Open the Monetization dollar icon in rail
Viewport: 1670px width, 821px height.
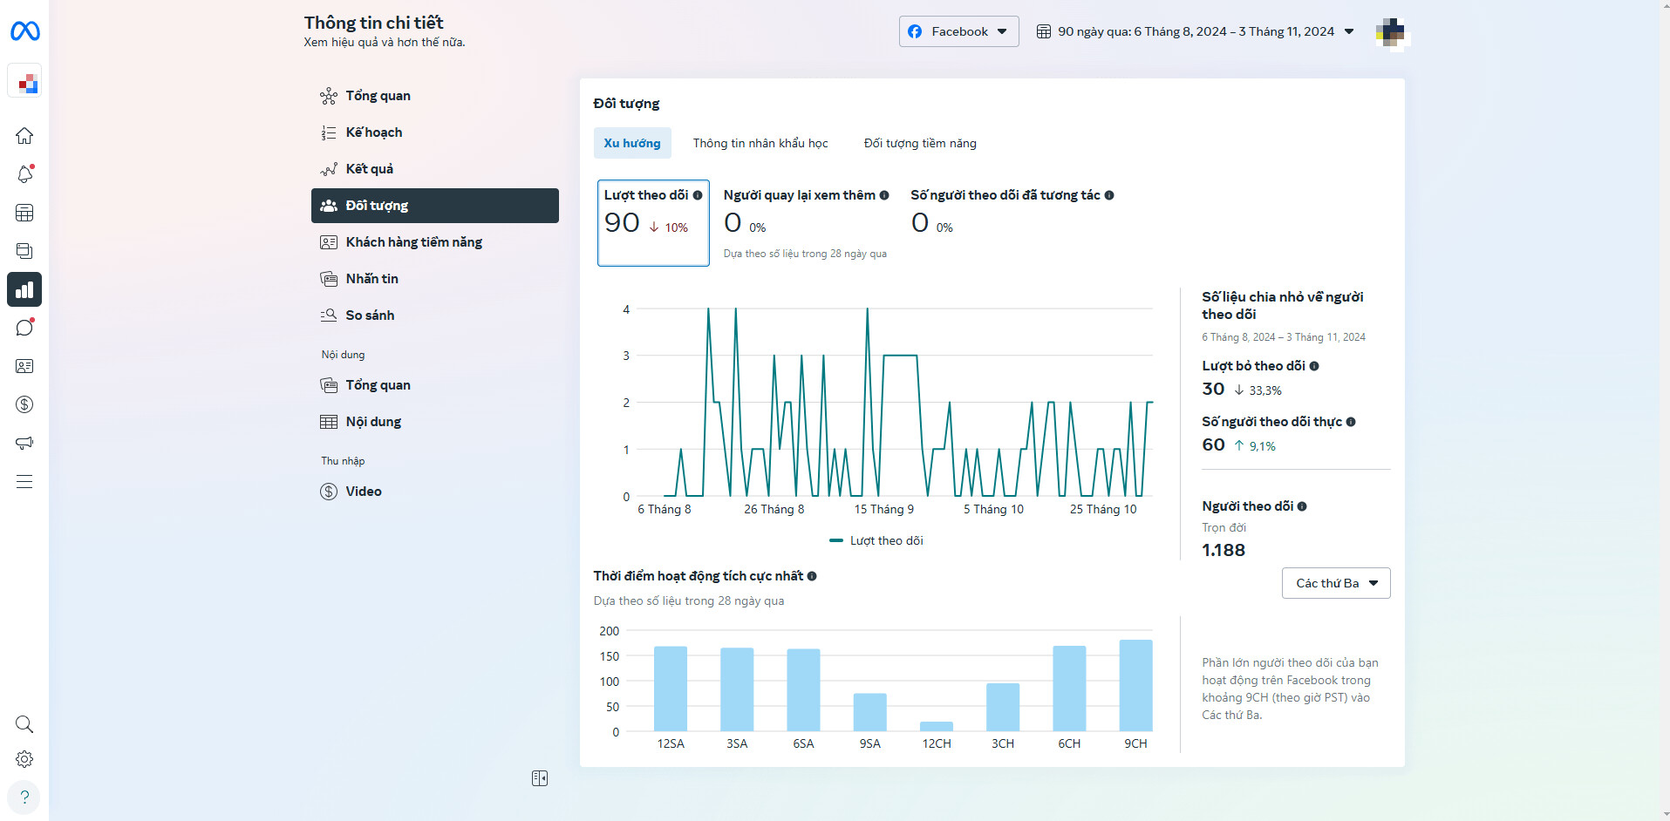point(24,404)
